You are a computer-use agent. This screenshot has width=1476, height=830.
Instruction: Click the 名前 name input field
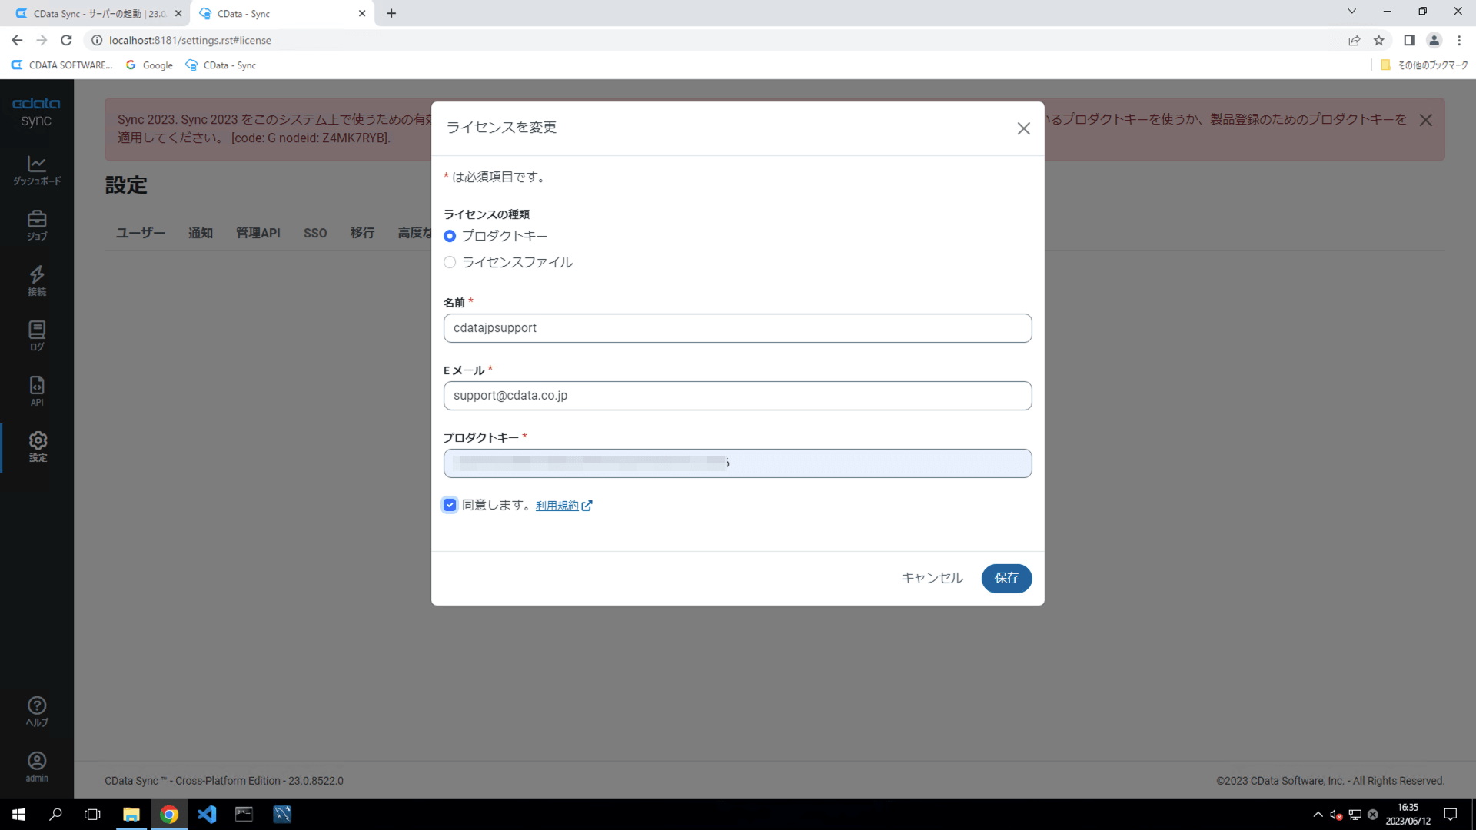(737, 328)
